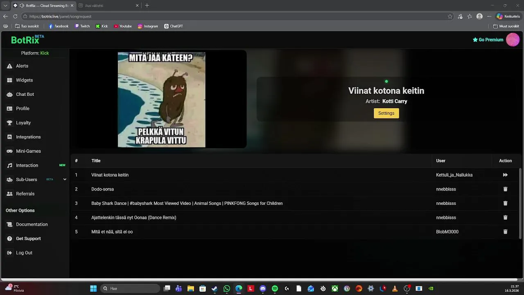The width and height of the screenshot is (524, 295).
Task: Open the Mini-Games section
Action: click(28, 151)
